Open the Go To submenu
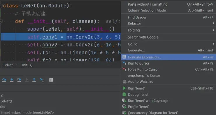The image size is (216, 115). (168, 44)
